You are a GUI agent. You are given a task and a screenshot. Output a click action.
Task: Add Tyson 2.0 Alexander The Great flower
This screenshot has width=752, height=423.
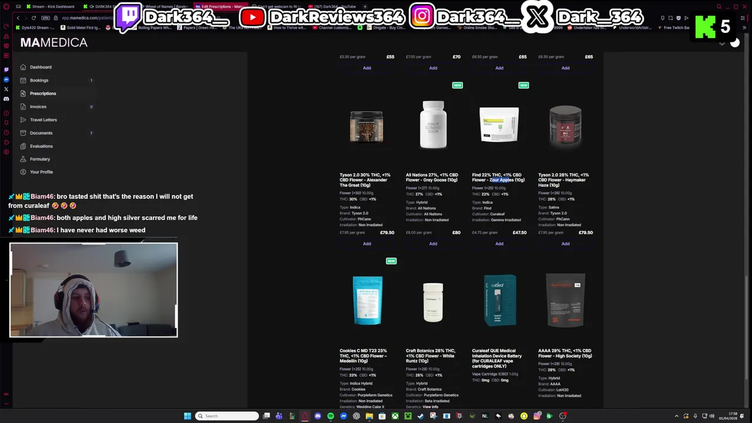tap(367, 244)
